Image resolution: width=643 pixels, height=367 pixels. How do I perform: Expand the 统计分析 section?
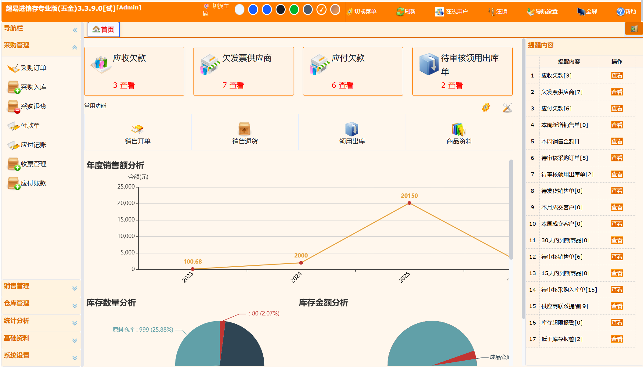click(x=75, y=323)
